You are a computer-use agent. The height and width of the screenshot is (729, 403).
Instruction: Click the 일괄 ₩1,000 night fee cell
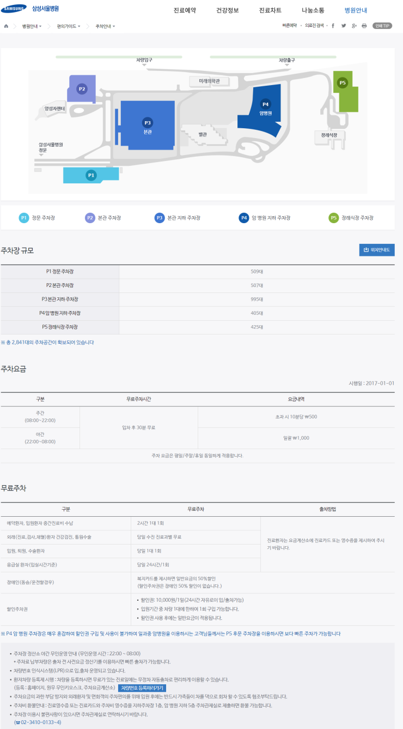(296, 438)
